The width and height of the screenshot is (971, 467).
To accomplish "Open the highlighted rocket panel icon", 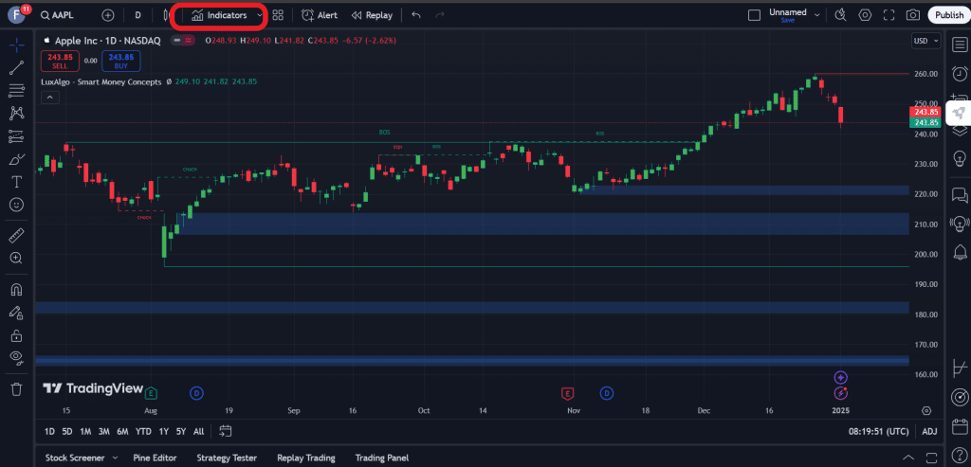I will coord(959,113).
